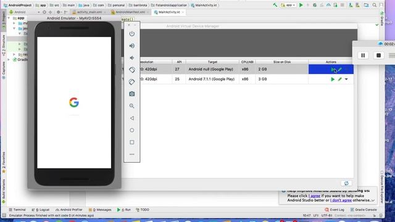Click the 'Size on Disk' column header

pos(282,62)
